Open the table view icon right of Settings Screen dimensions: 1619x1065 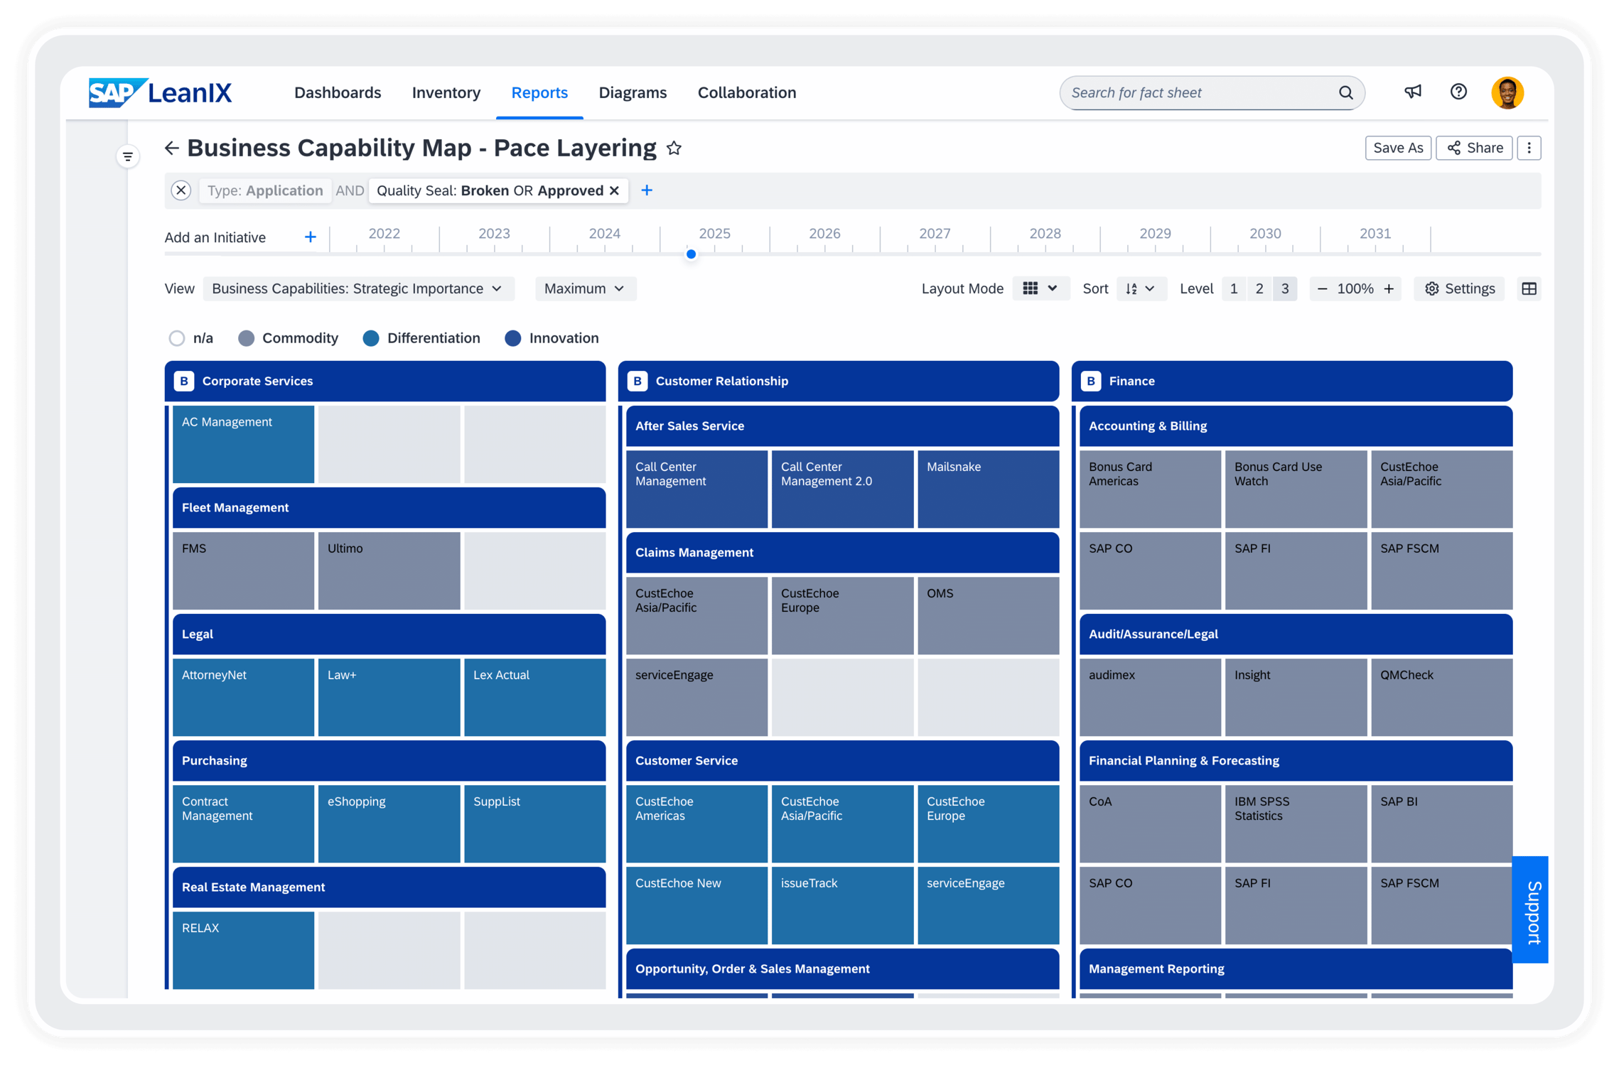click(x=1529, y=288)
